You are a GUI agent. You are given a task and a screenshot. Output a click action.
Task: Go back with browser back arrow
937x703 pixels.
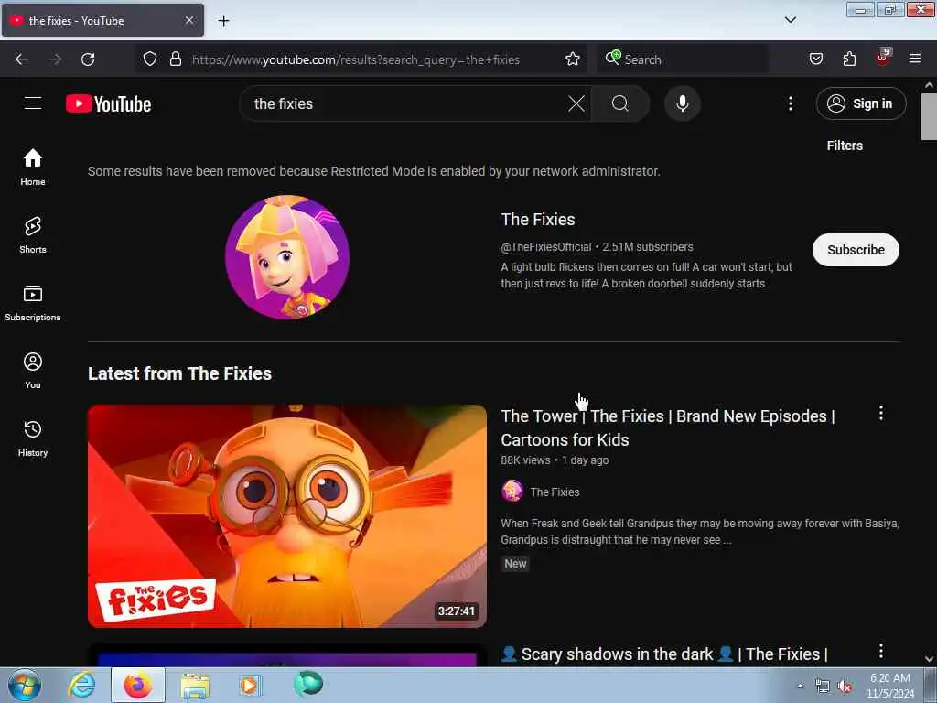[22, 59]
